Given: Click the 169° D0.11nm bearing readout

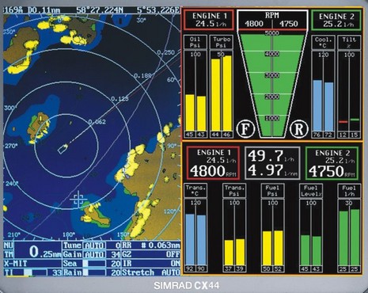Looking at the screenshot, I should (31, 10).
